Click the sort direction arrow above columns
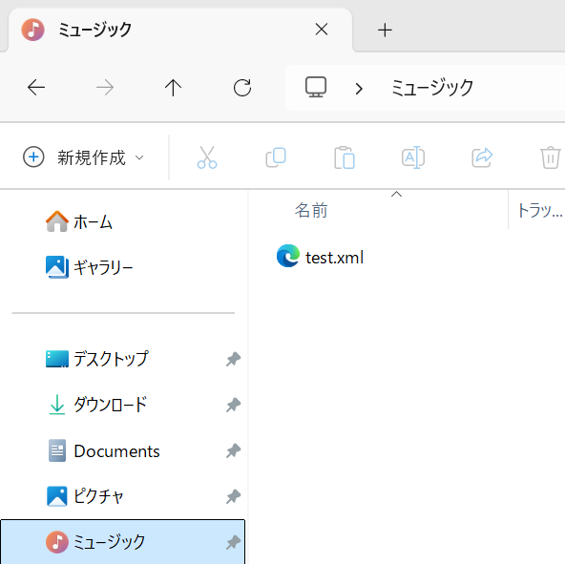 (x=396, y=195)
